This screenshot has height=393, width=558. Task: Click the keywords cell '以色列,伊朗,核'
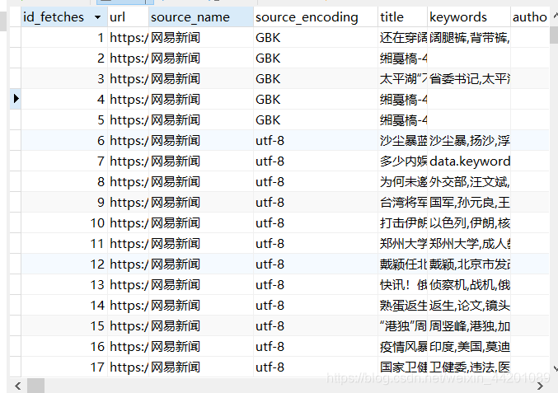[x=469, y=223]
